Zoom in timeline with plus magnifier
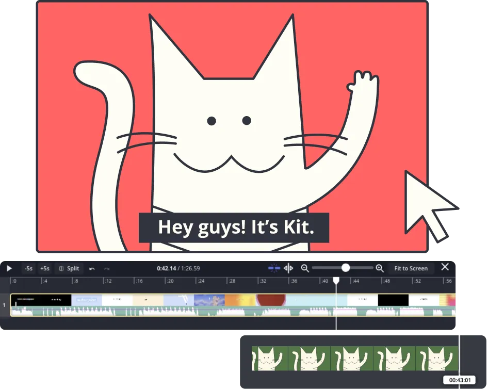487x389 pixels. click(x=380, y=268)
